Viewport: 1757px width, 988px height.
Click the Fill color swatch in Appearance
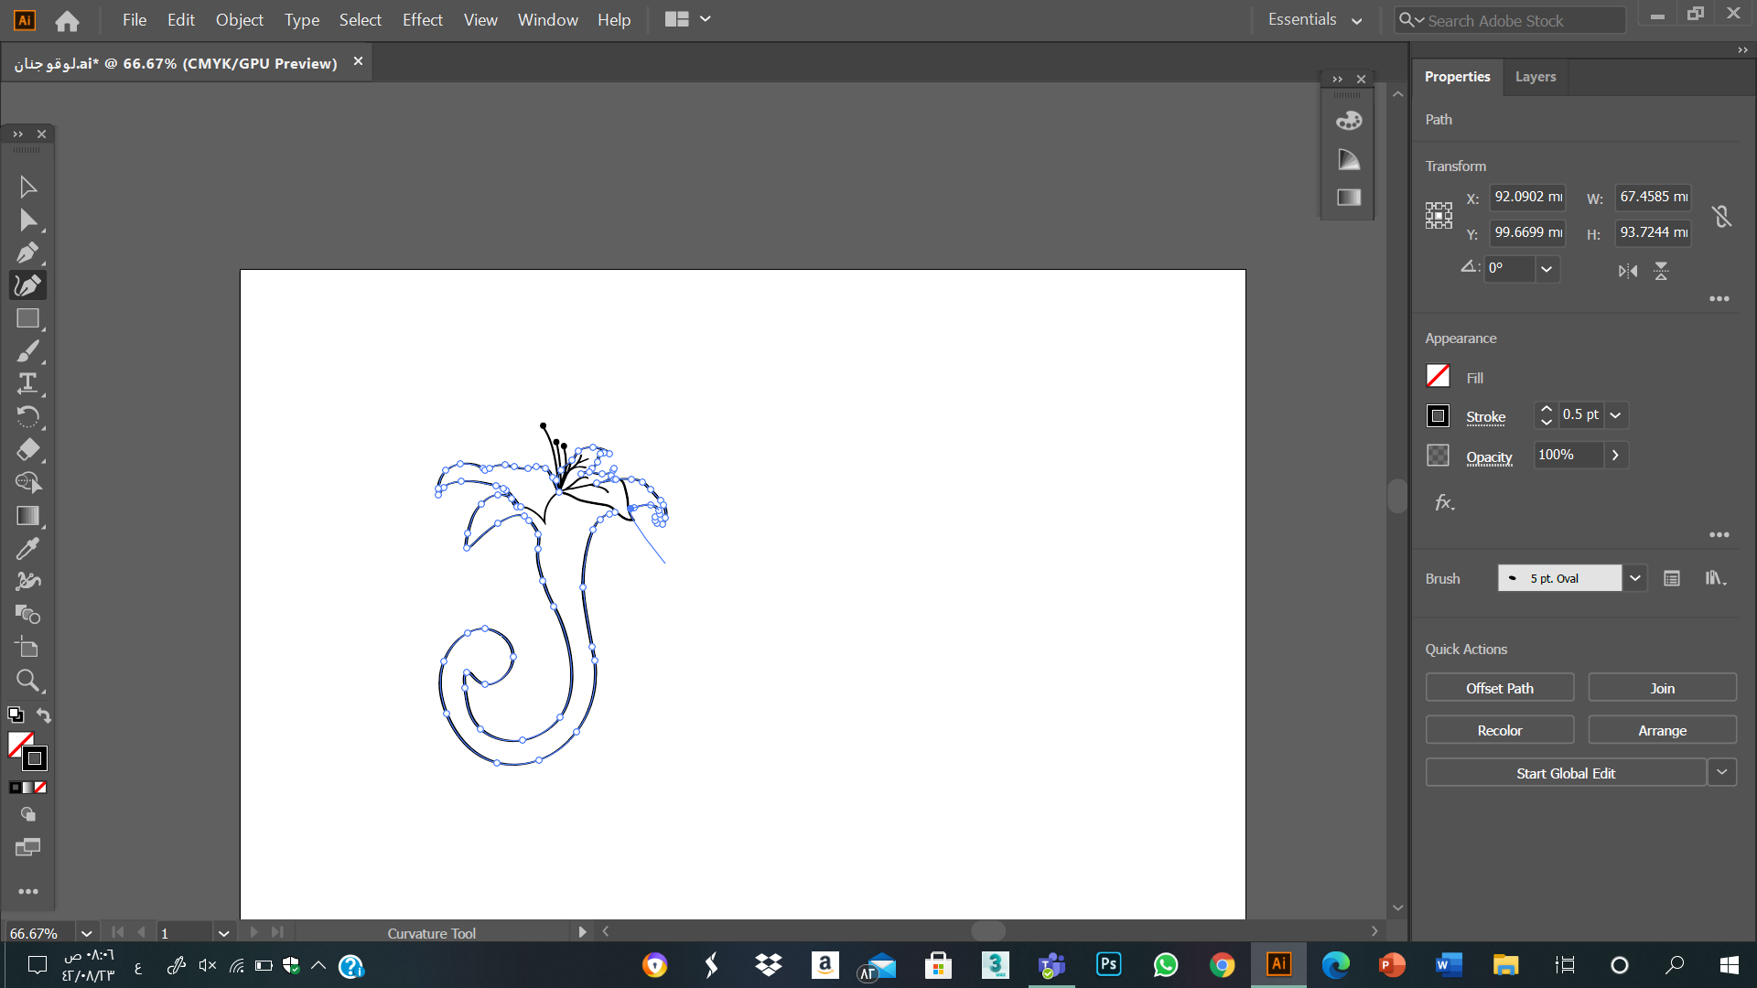[1438, 376]
